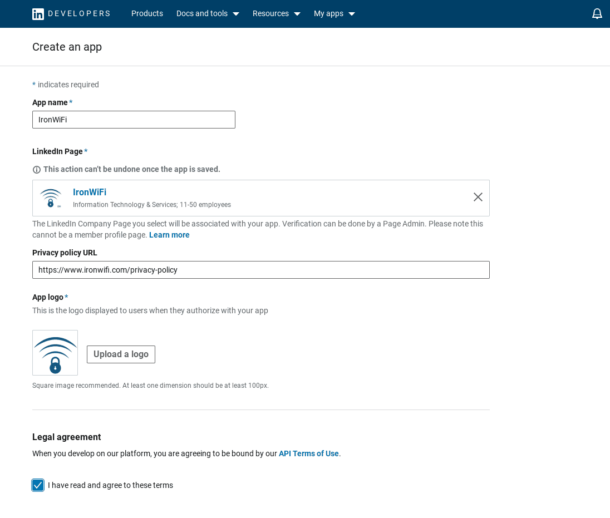Click the uploaded app logo thumbnail
The height and width of the screenshot is (518, 610).
pos(55,353)
